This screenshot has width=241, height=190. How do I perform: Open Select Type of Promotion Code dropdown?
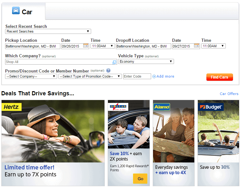click(90, 76)
